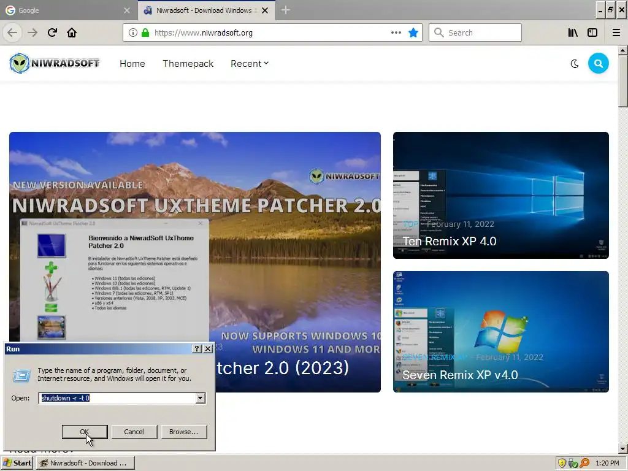Viewport: 628px width, 471px height.
Task: Click the orange magnifier tray icon
Action: [584, 463]
